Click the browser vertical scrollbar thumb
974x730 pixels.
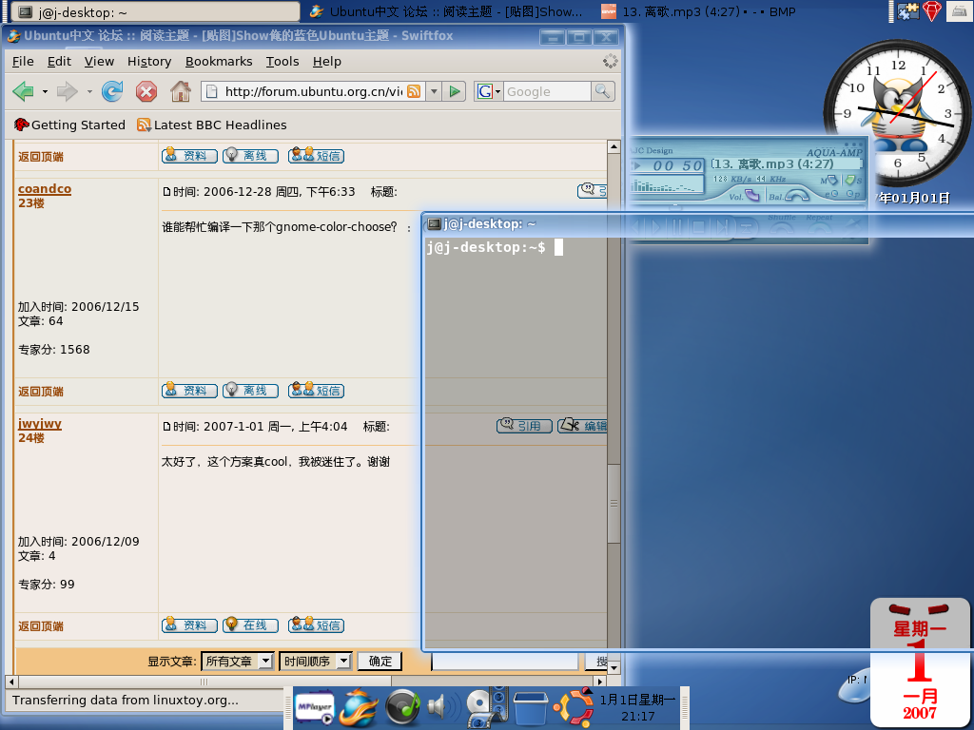coord(614,503)
